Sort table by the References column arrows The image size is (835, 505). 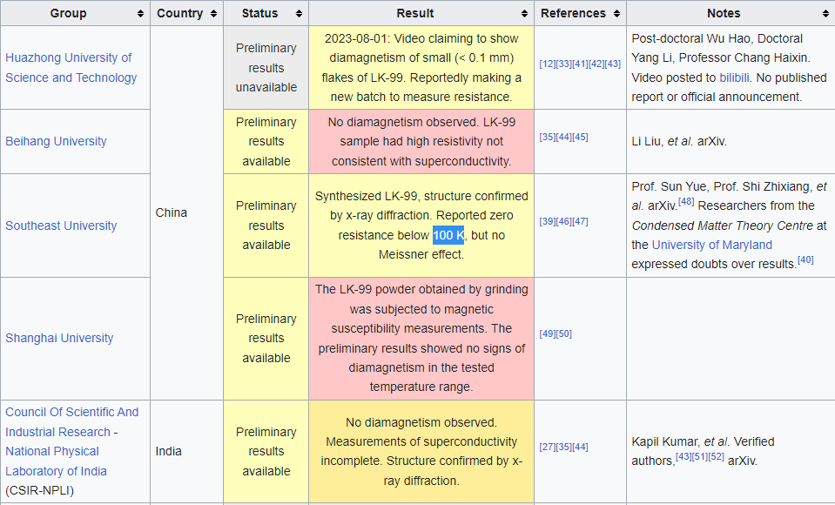pos(616,14)
